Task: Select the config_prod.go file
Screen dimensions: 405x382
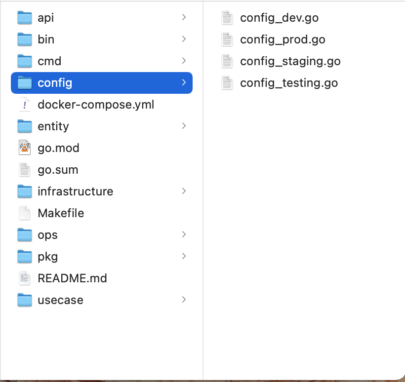Action: coord(283,39)
